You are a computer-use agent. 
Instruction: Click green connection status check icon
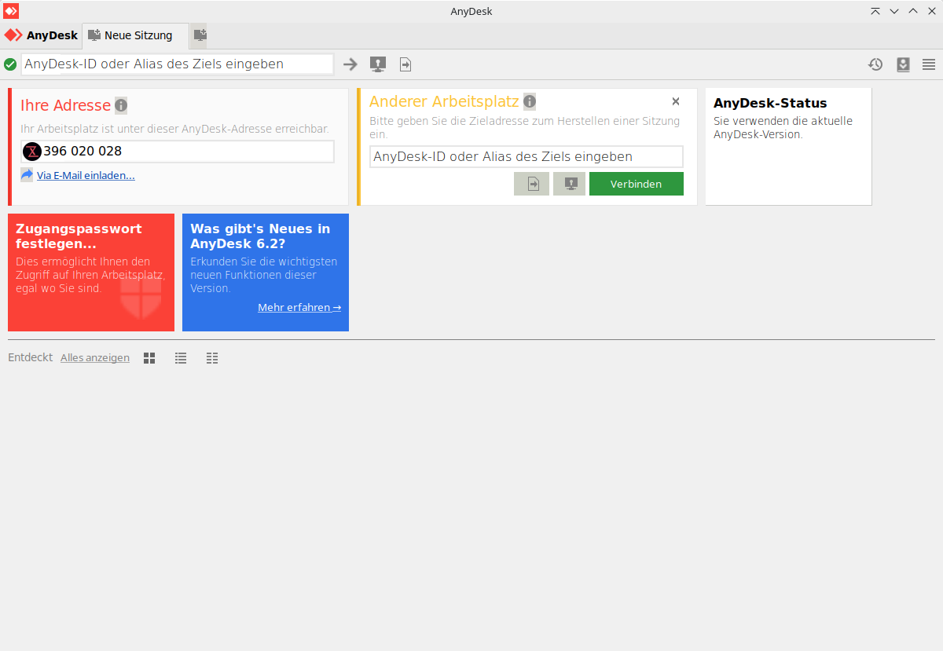tap(10, 64)
